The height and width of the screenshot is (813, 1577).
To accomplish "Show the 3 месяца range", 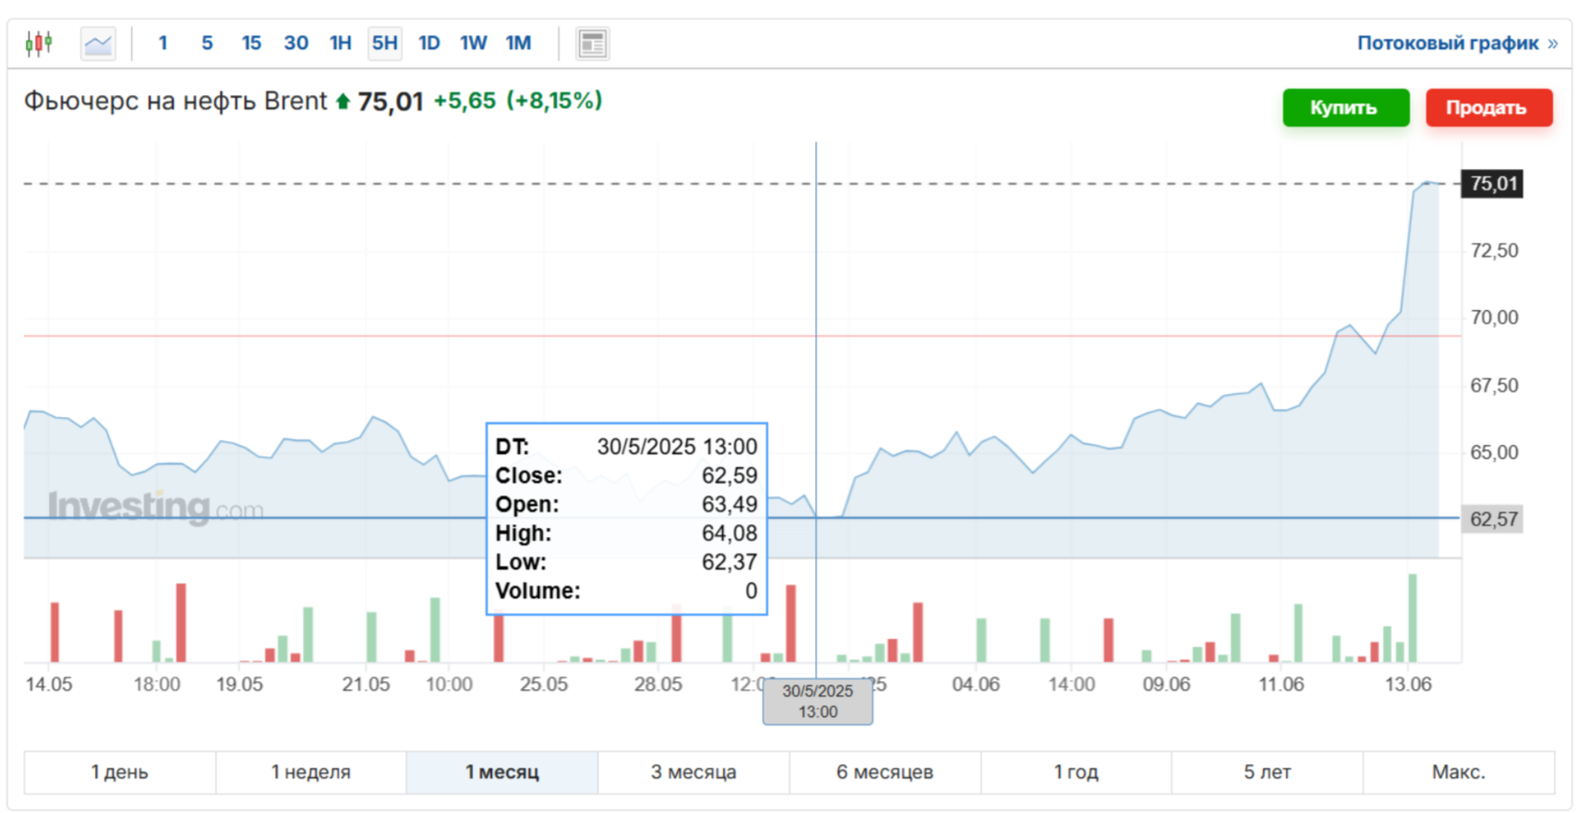I will point(693,772).
